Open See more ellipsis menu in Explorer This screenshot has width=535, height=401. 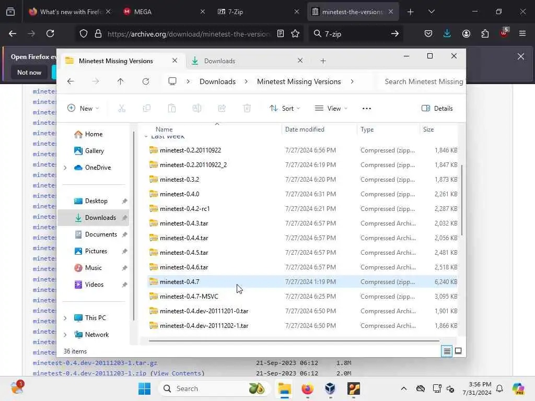click(366, 109)
